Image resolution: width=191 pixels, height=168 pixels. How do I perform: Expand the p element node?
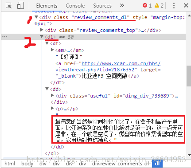point(52,108)
